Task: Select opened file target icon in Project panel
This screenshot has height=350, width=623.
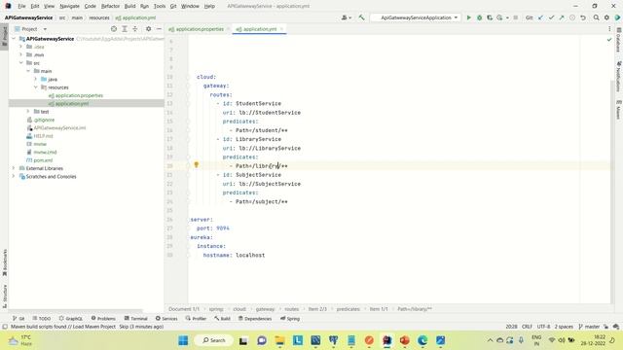Action: click(x=114, y=29)
